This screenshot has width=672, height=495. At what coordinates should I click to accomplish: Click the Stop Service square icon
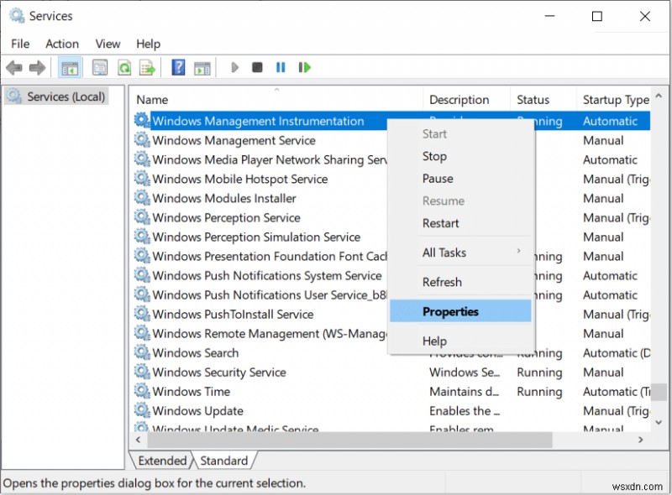(258, 67)
